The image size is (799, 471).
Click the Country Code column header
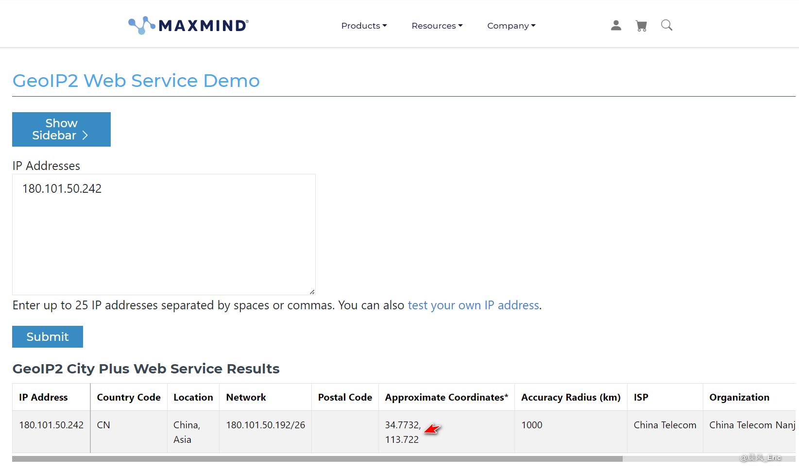(x=129, y=397)
